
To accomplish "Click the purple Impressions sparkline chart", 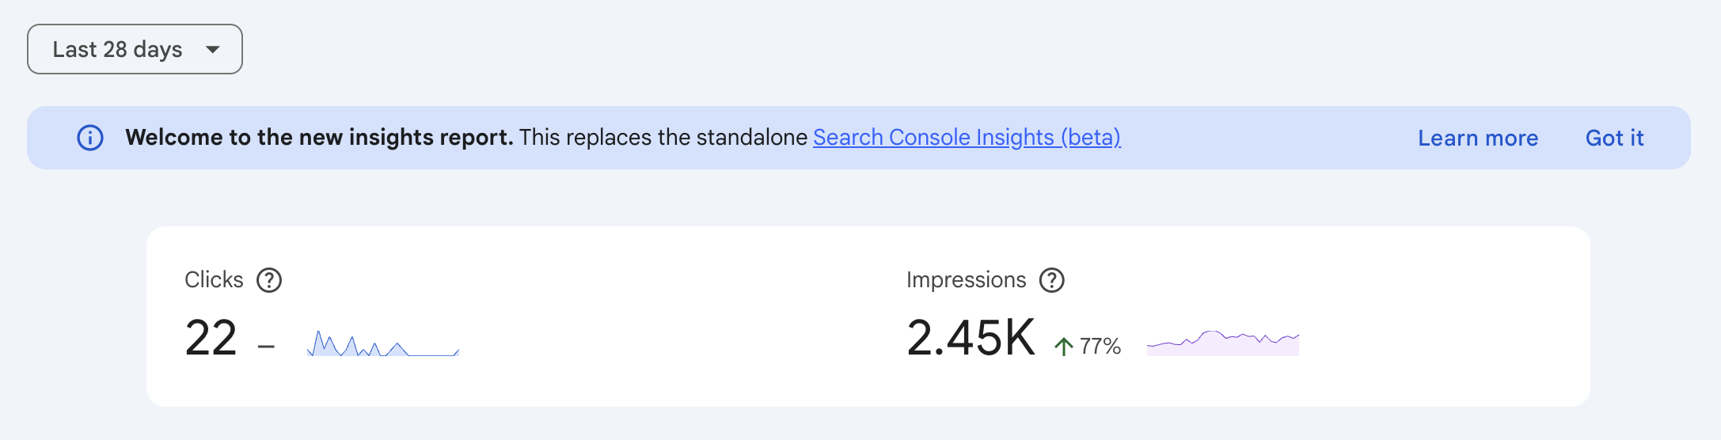I will [x=1223, y=345].
